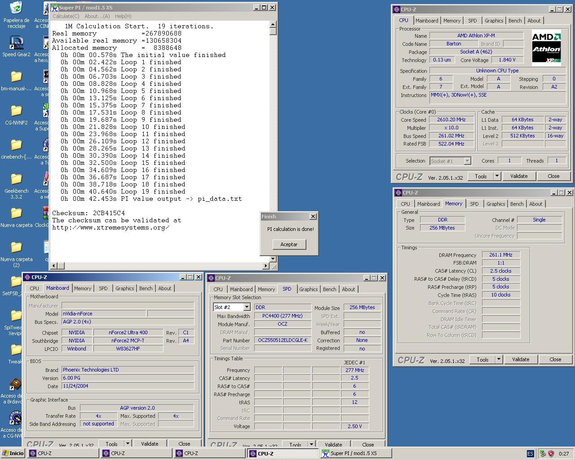Click the security shield tray icon
This screenshot has width=575, height=460.
551,454
